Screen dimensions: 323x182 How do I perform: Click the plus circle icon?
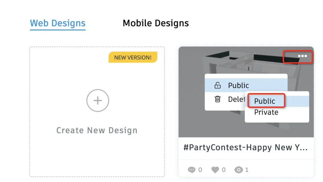(98, 101)
